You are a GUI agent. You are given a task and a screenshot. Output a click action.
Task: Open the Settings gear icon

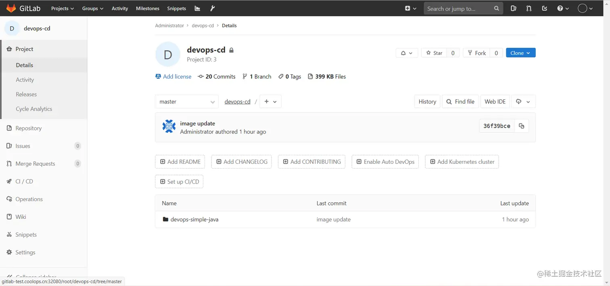(x=9, y=252)
